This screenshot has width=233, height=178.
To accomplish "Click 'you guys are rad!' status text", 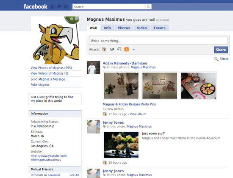I will point(140,19).
